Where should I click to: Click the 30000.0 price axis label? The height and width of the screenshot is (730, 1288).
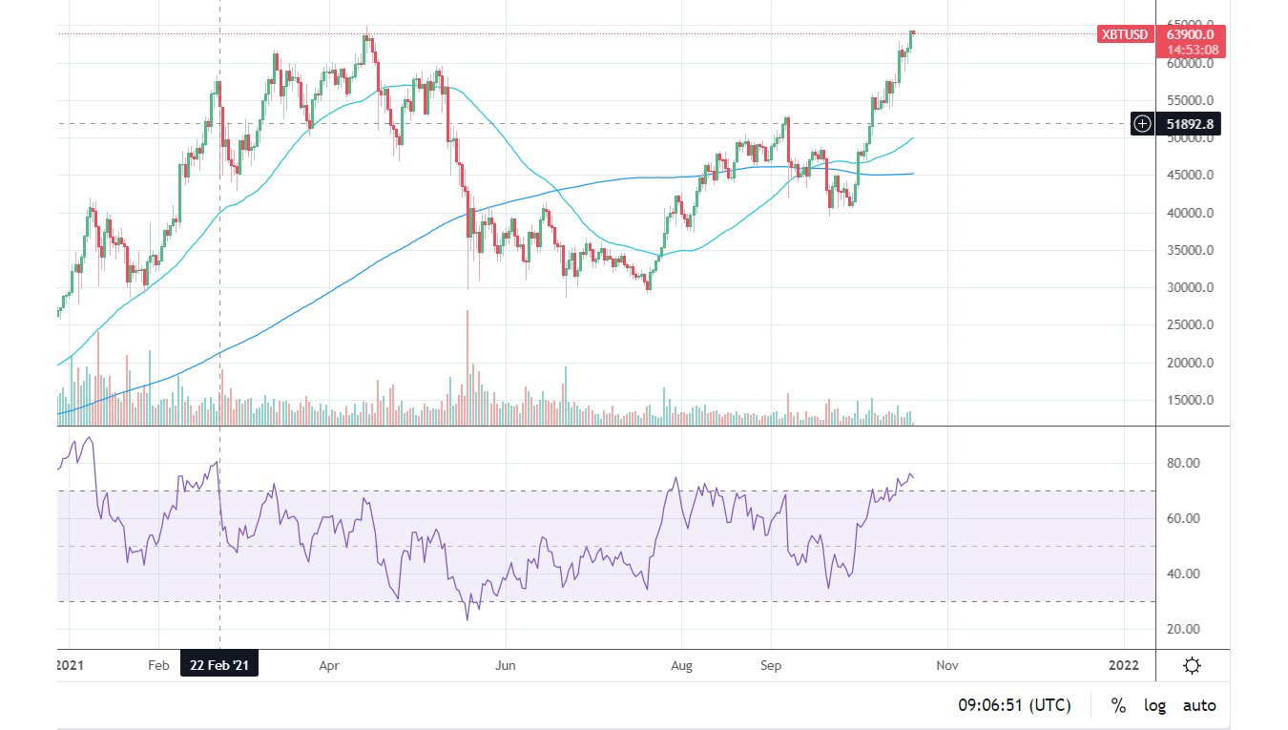(x=1191, y=288)
